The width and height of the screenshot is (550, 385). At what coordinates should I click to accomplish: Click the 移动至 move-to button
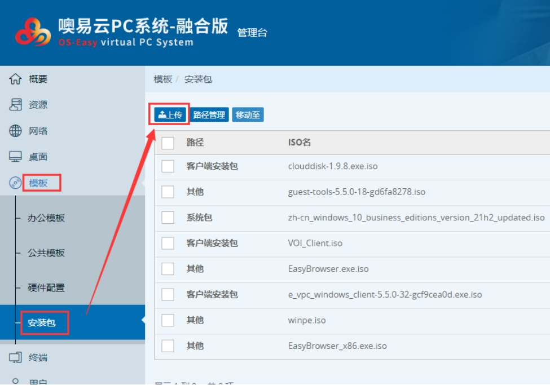coord(248,115)
